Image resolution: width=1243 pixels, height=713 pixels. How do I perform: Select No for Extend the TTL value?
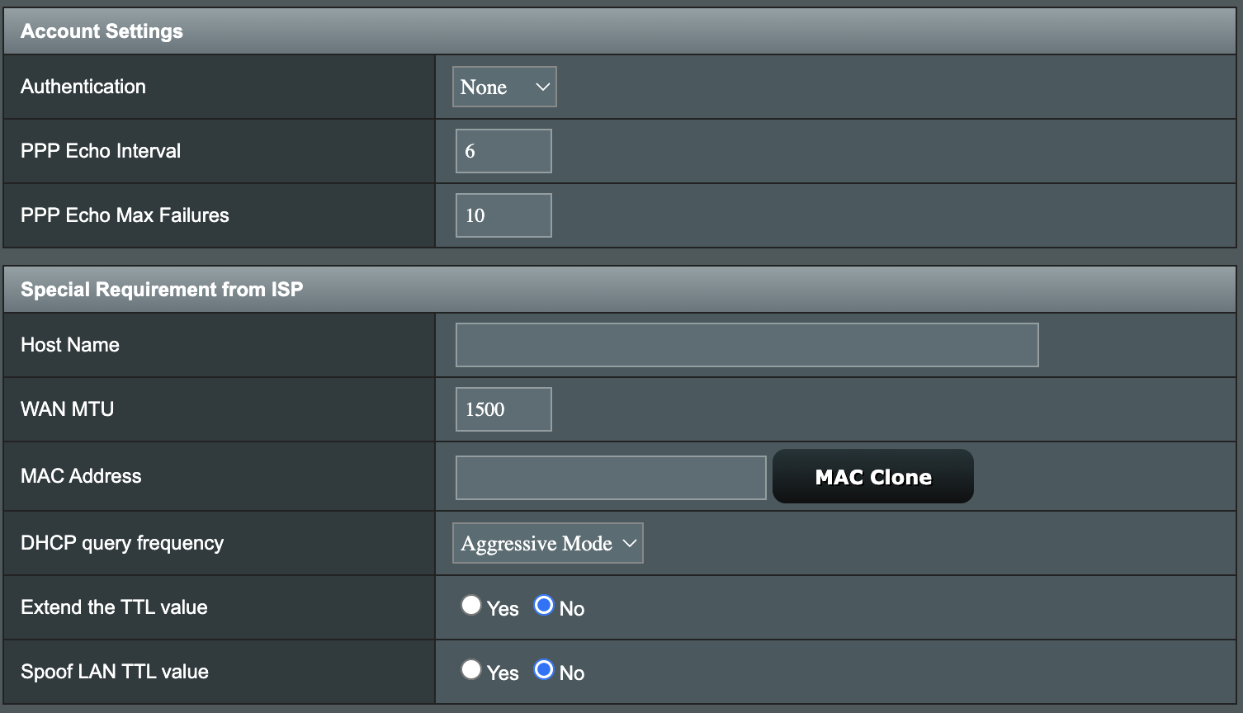click(x=544, y=606)
